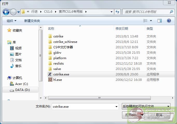
Task: Open the address bar path dropdown
Action: coord(111,12)
